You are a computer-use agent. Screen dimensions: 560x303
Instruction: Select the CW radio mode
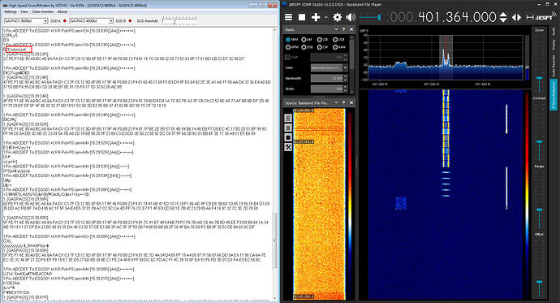tap(322, 47)
